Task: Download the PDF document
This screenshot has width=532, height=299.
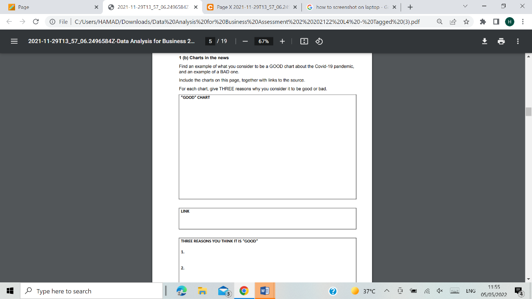Action: point(484,41)
